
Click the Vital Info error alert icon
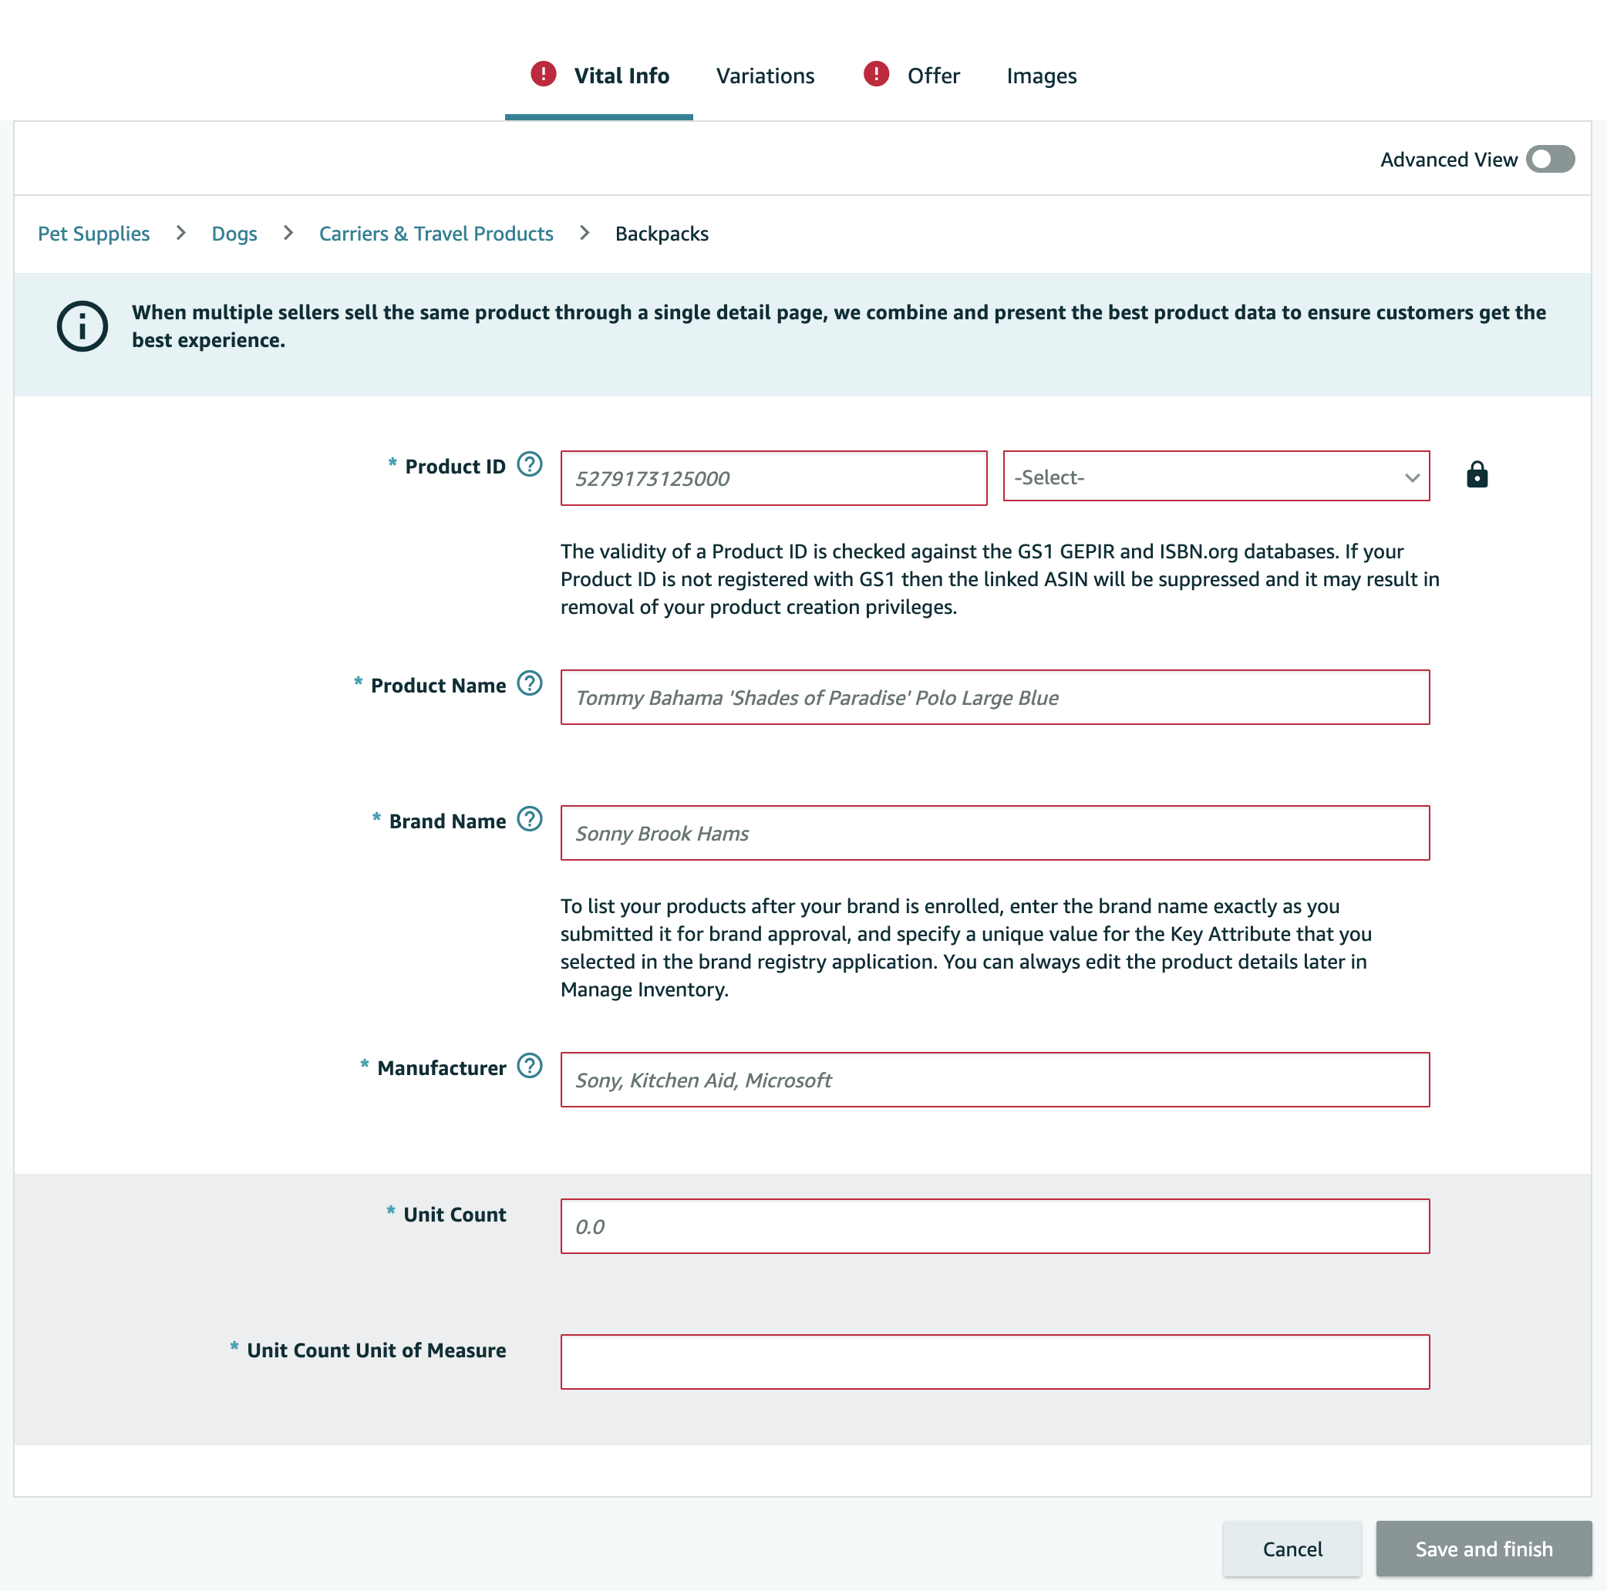click(543, 74)
